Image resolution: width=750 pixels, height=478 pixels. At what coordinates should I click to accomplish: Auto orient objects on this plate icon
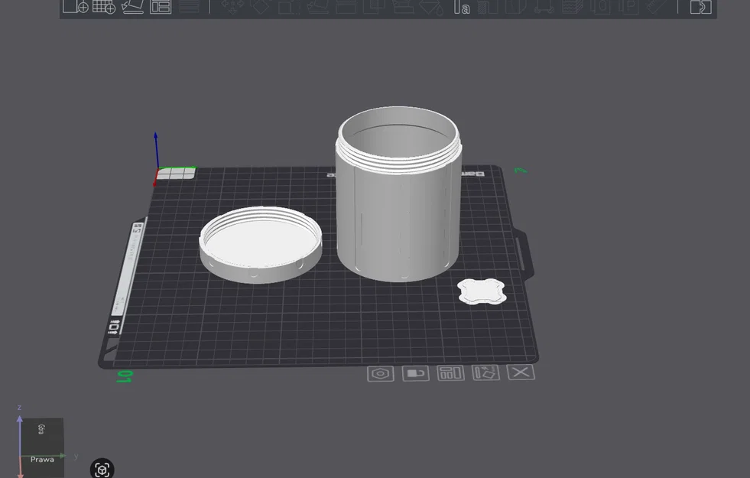486,372
